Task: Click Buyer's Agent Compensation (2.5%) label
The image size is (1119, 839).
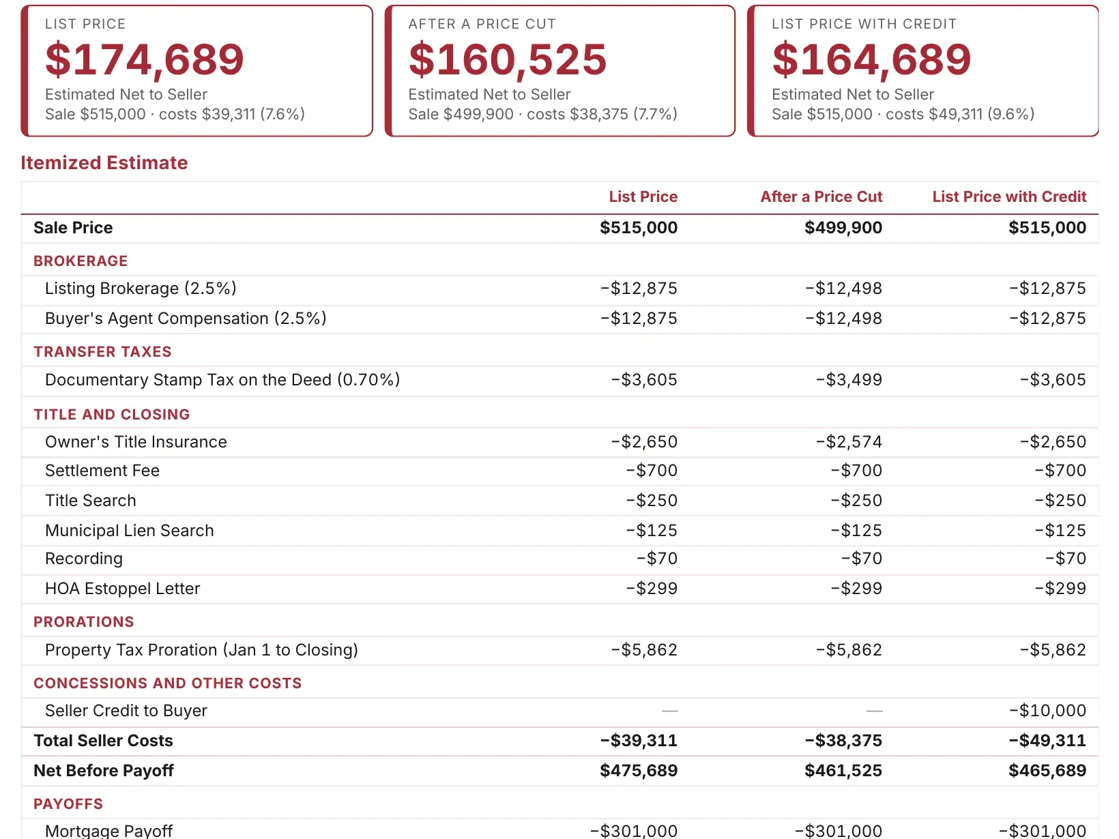Action: [x=186, y=319]
